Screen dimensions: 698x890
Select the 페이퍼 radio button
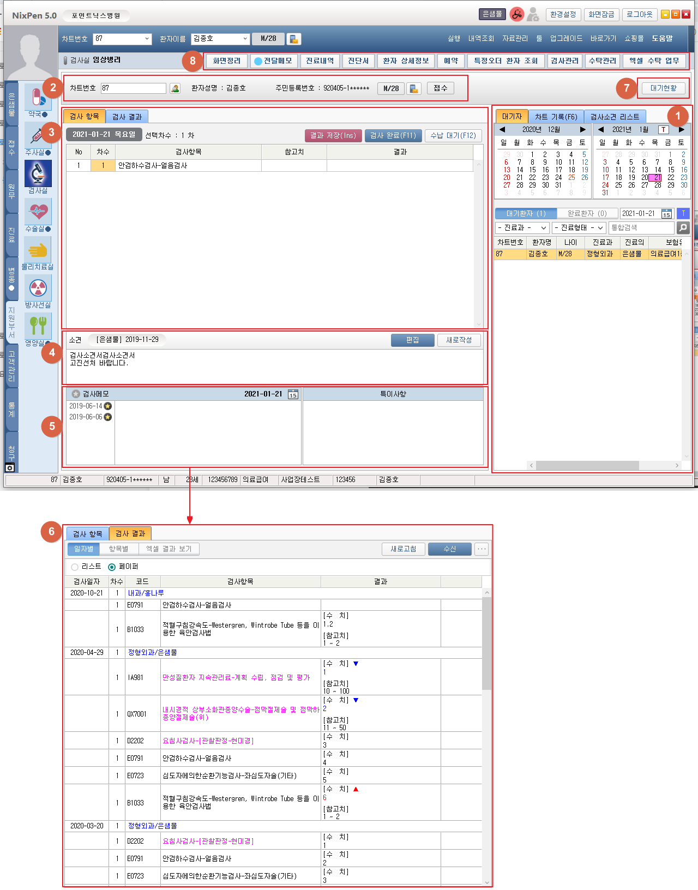click(112, 567)
